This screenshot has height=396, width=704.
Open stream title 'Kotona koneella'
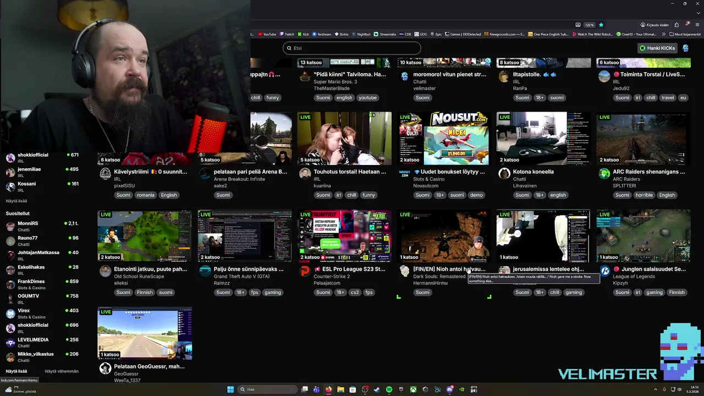(x=533, y=172)
